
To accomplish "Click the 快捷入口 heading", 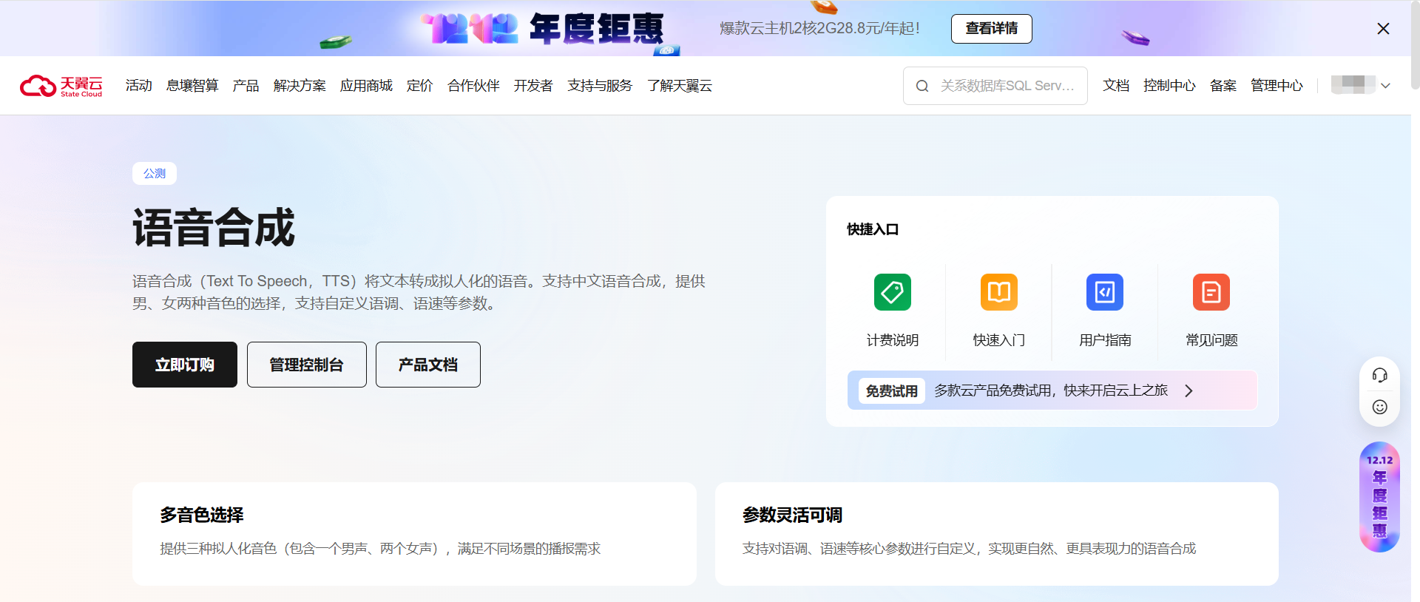I will point(873,229).
